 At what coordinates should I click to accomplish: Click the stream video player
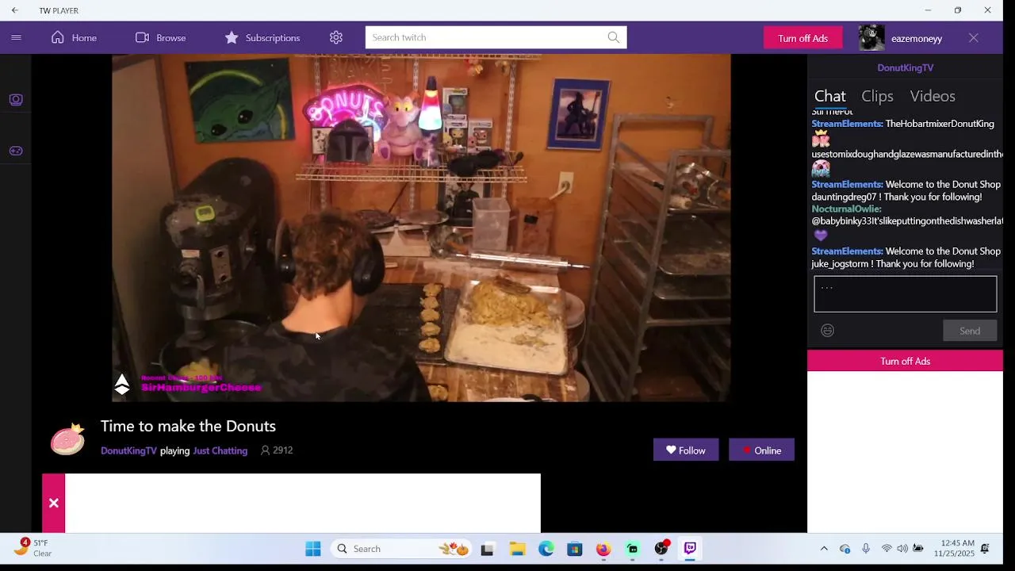[x=421, y=228]
